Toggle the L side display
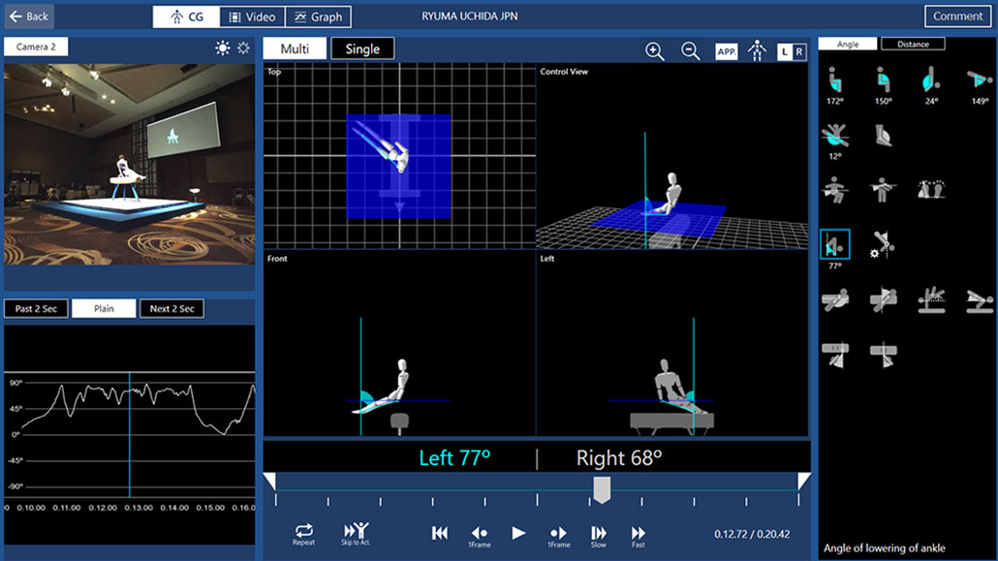This screenshot has height=561, width=998. coord(786,50)
